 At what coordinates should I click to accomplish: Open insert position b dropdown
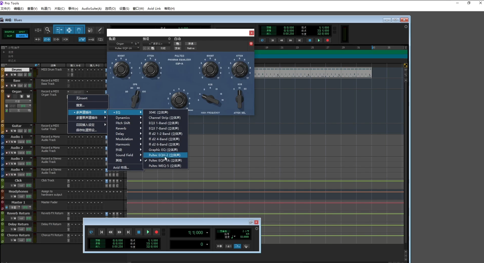pos(137,43)
